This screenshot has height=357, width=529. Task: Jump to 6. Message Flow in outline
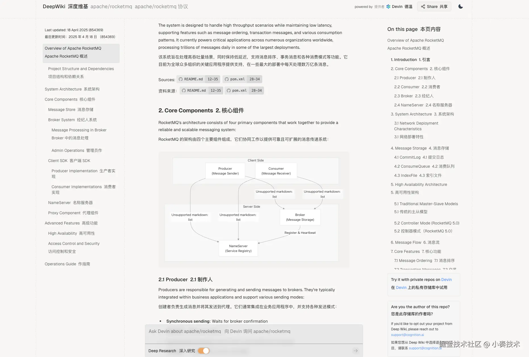point(415,242)
